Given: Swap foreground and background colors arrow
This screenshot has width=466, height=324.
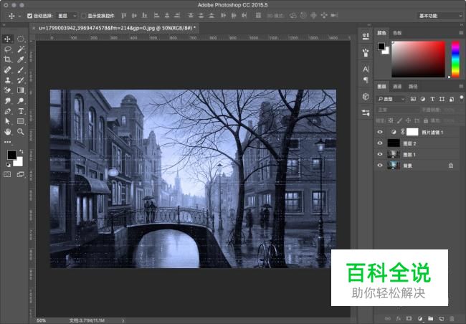Looking at the screenshot, I should [x=21, y=151].
